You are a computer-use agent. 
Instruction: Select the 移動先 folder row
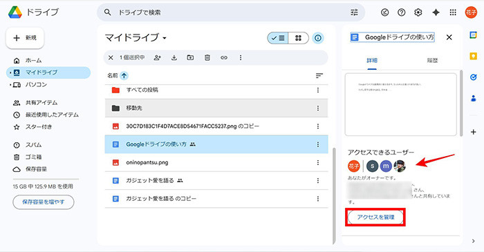[216, 108]
